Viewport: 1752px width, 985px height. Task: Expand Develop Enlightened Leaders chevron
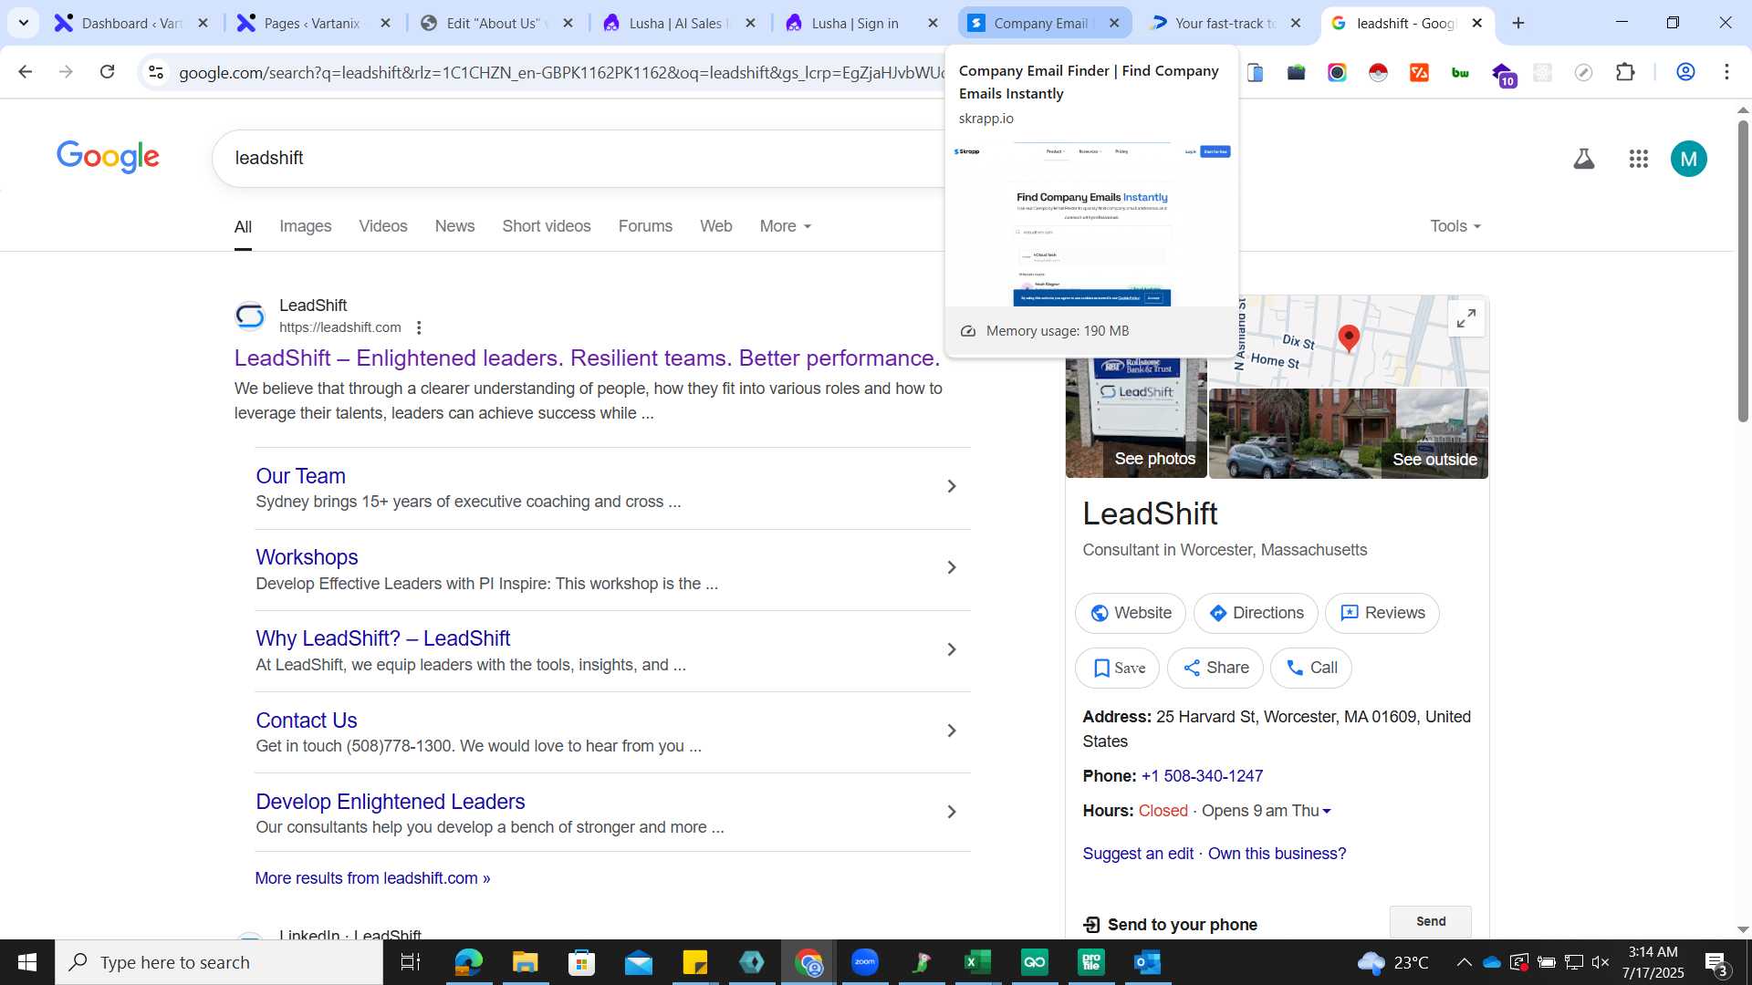click(x=951, y=812)
